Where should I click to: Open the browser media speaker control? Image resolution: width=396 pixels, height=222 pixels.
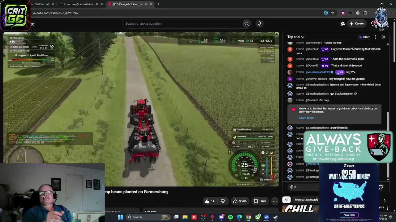pyautogui.click(x=350, y=13)
